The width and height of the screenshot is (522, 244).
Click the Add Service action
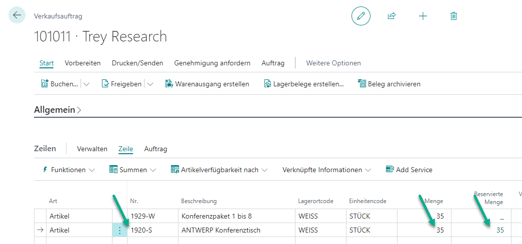coord(409,170)
